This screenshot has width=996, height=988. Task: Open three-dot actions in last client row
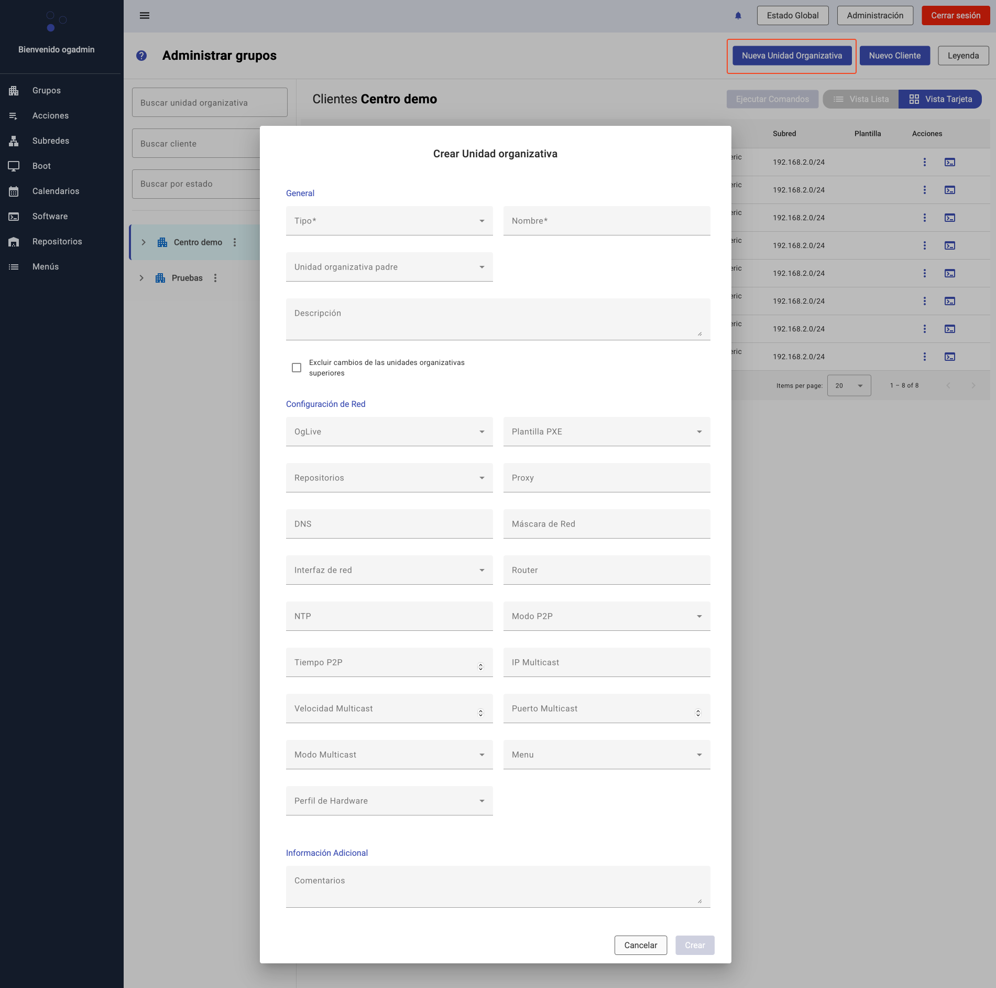[x=925, y=357]
